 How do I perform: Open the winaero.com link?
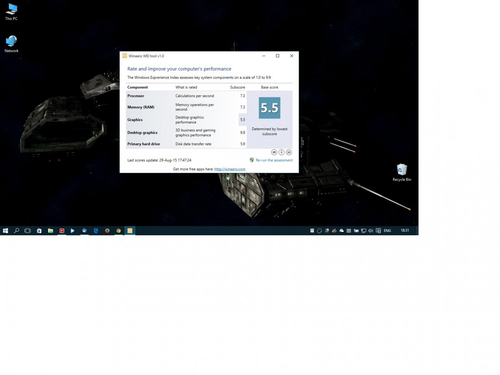230,169
